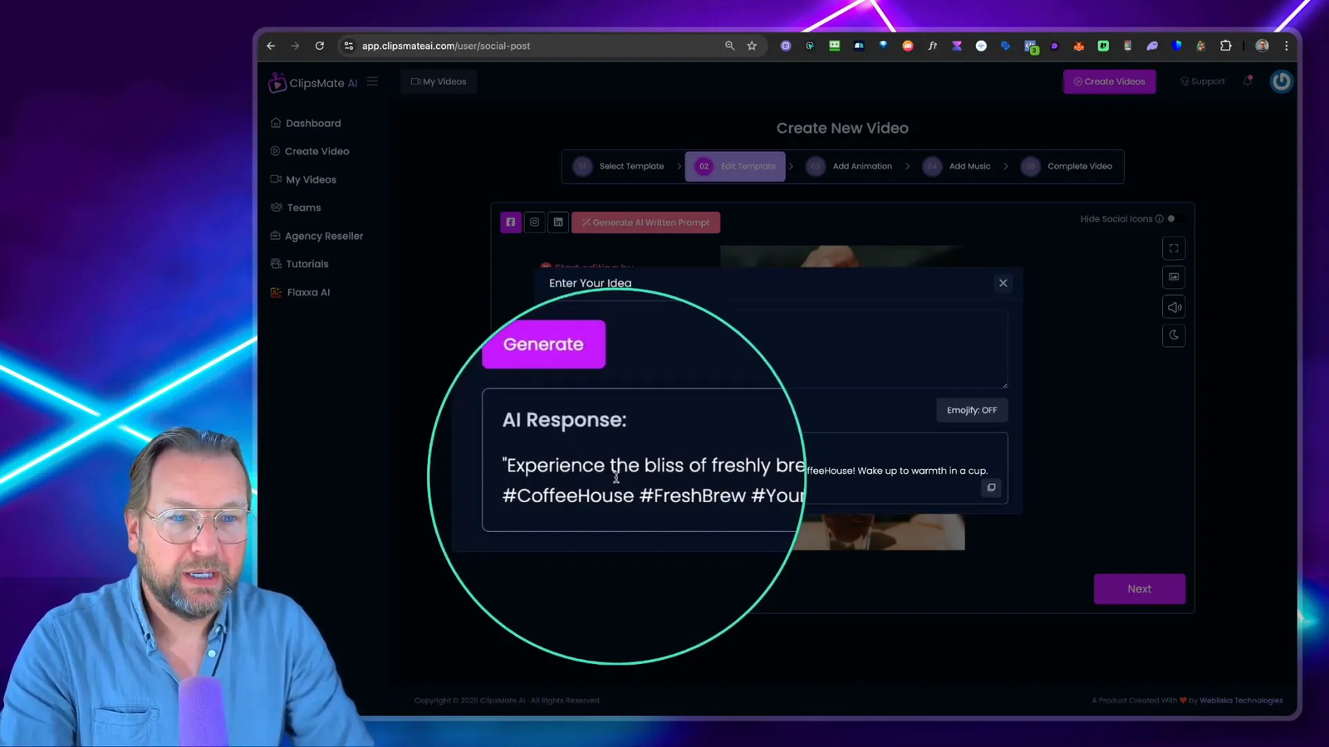1329x747 pixels.
Task: Jump to the Complete Video step
Action: [x=1067, y=166]
